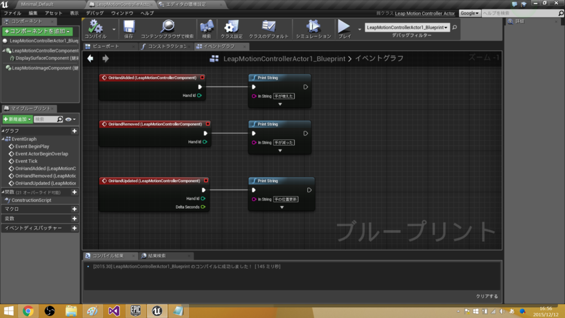This screenshot has width=565, height=318.
Task: Open the Asset menu
Action: pyautogui.click(x=54, y=13)
